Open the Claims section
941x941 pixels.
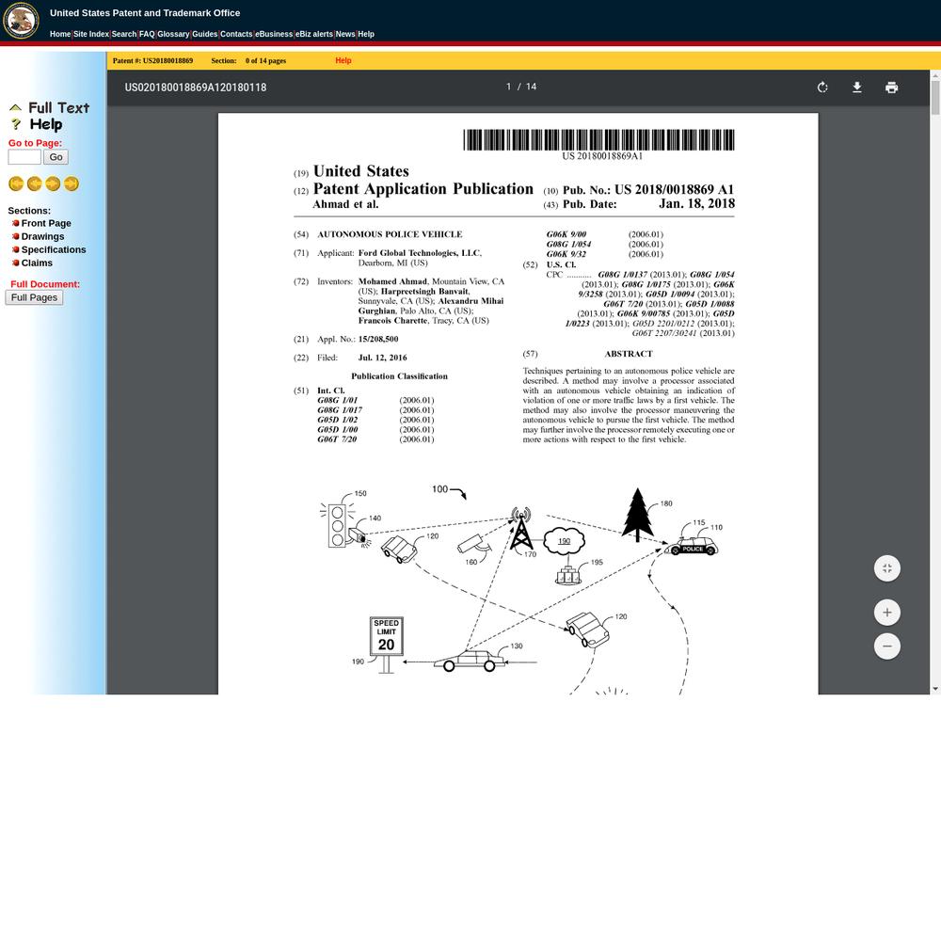click(x=37, y=263)
